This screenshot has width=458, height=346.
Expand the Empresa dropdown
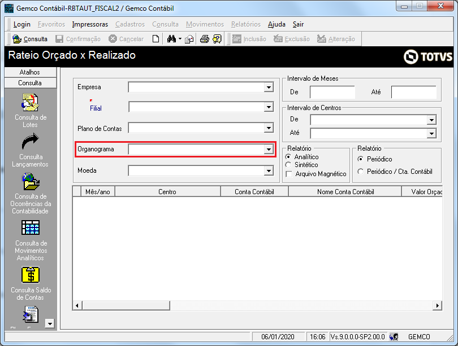click(x=269, y=87)
